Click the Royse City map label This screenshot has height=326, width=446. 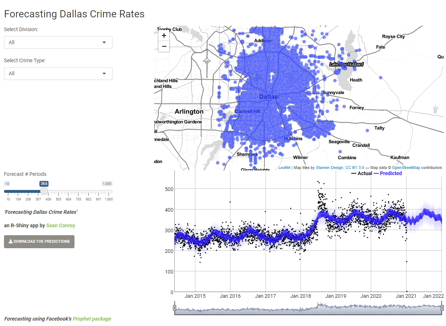tap(394, 37)
